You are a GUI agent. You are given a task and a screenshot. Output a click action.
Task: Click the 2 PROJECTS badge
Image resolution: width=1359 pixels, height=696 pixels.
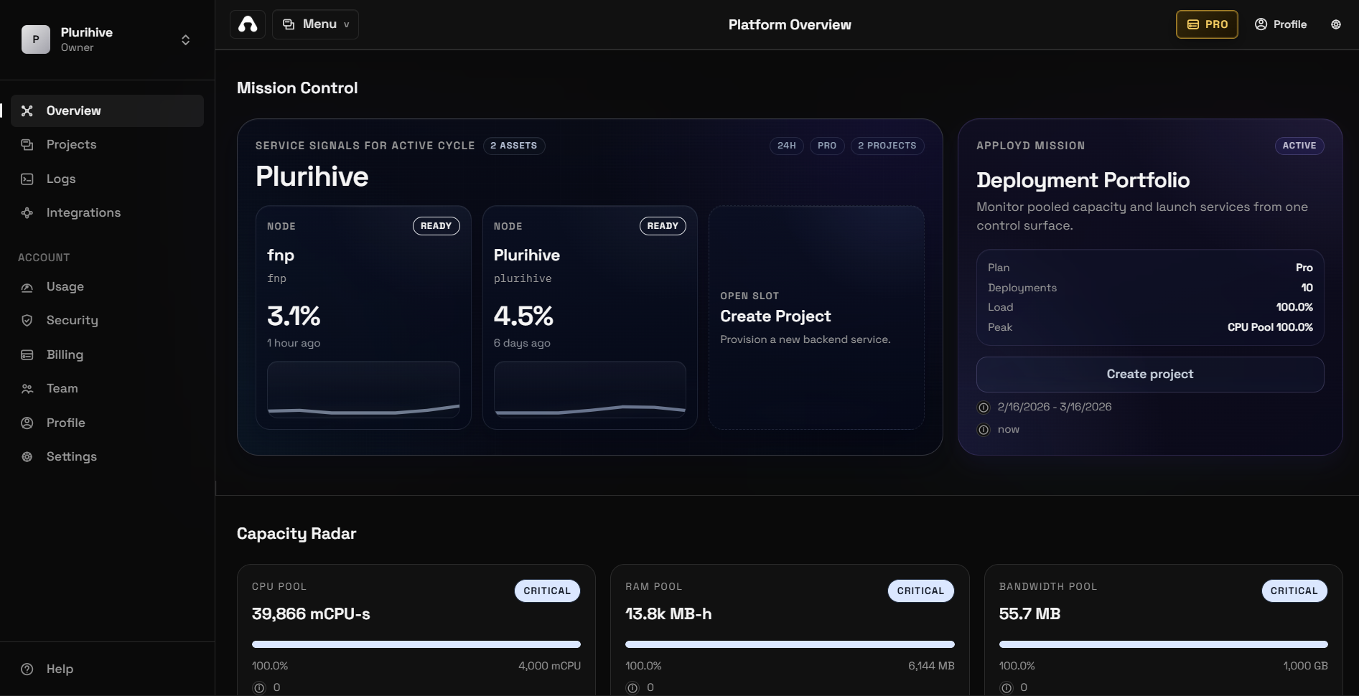click(x=887, y=146)
